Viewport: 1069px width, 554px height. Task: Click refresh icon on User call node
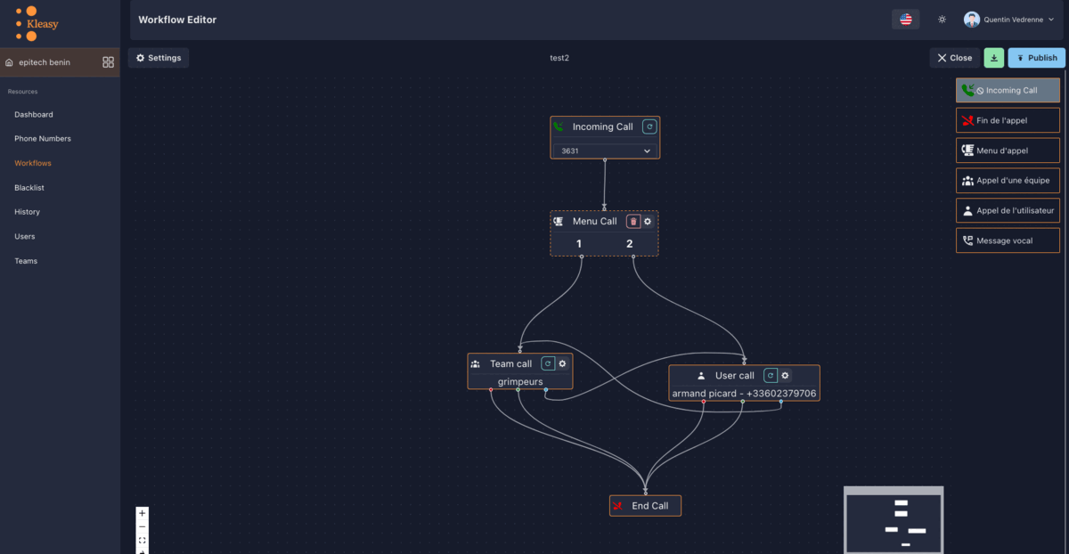click(x=771, y=376)
